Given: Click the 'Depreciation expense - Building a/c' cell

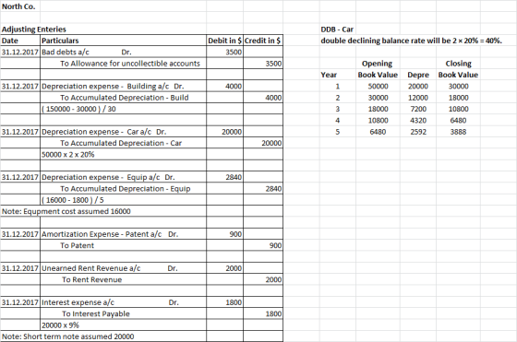Looking at the screenshot, I should pyautogui.click(x=124, y=87).
